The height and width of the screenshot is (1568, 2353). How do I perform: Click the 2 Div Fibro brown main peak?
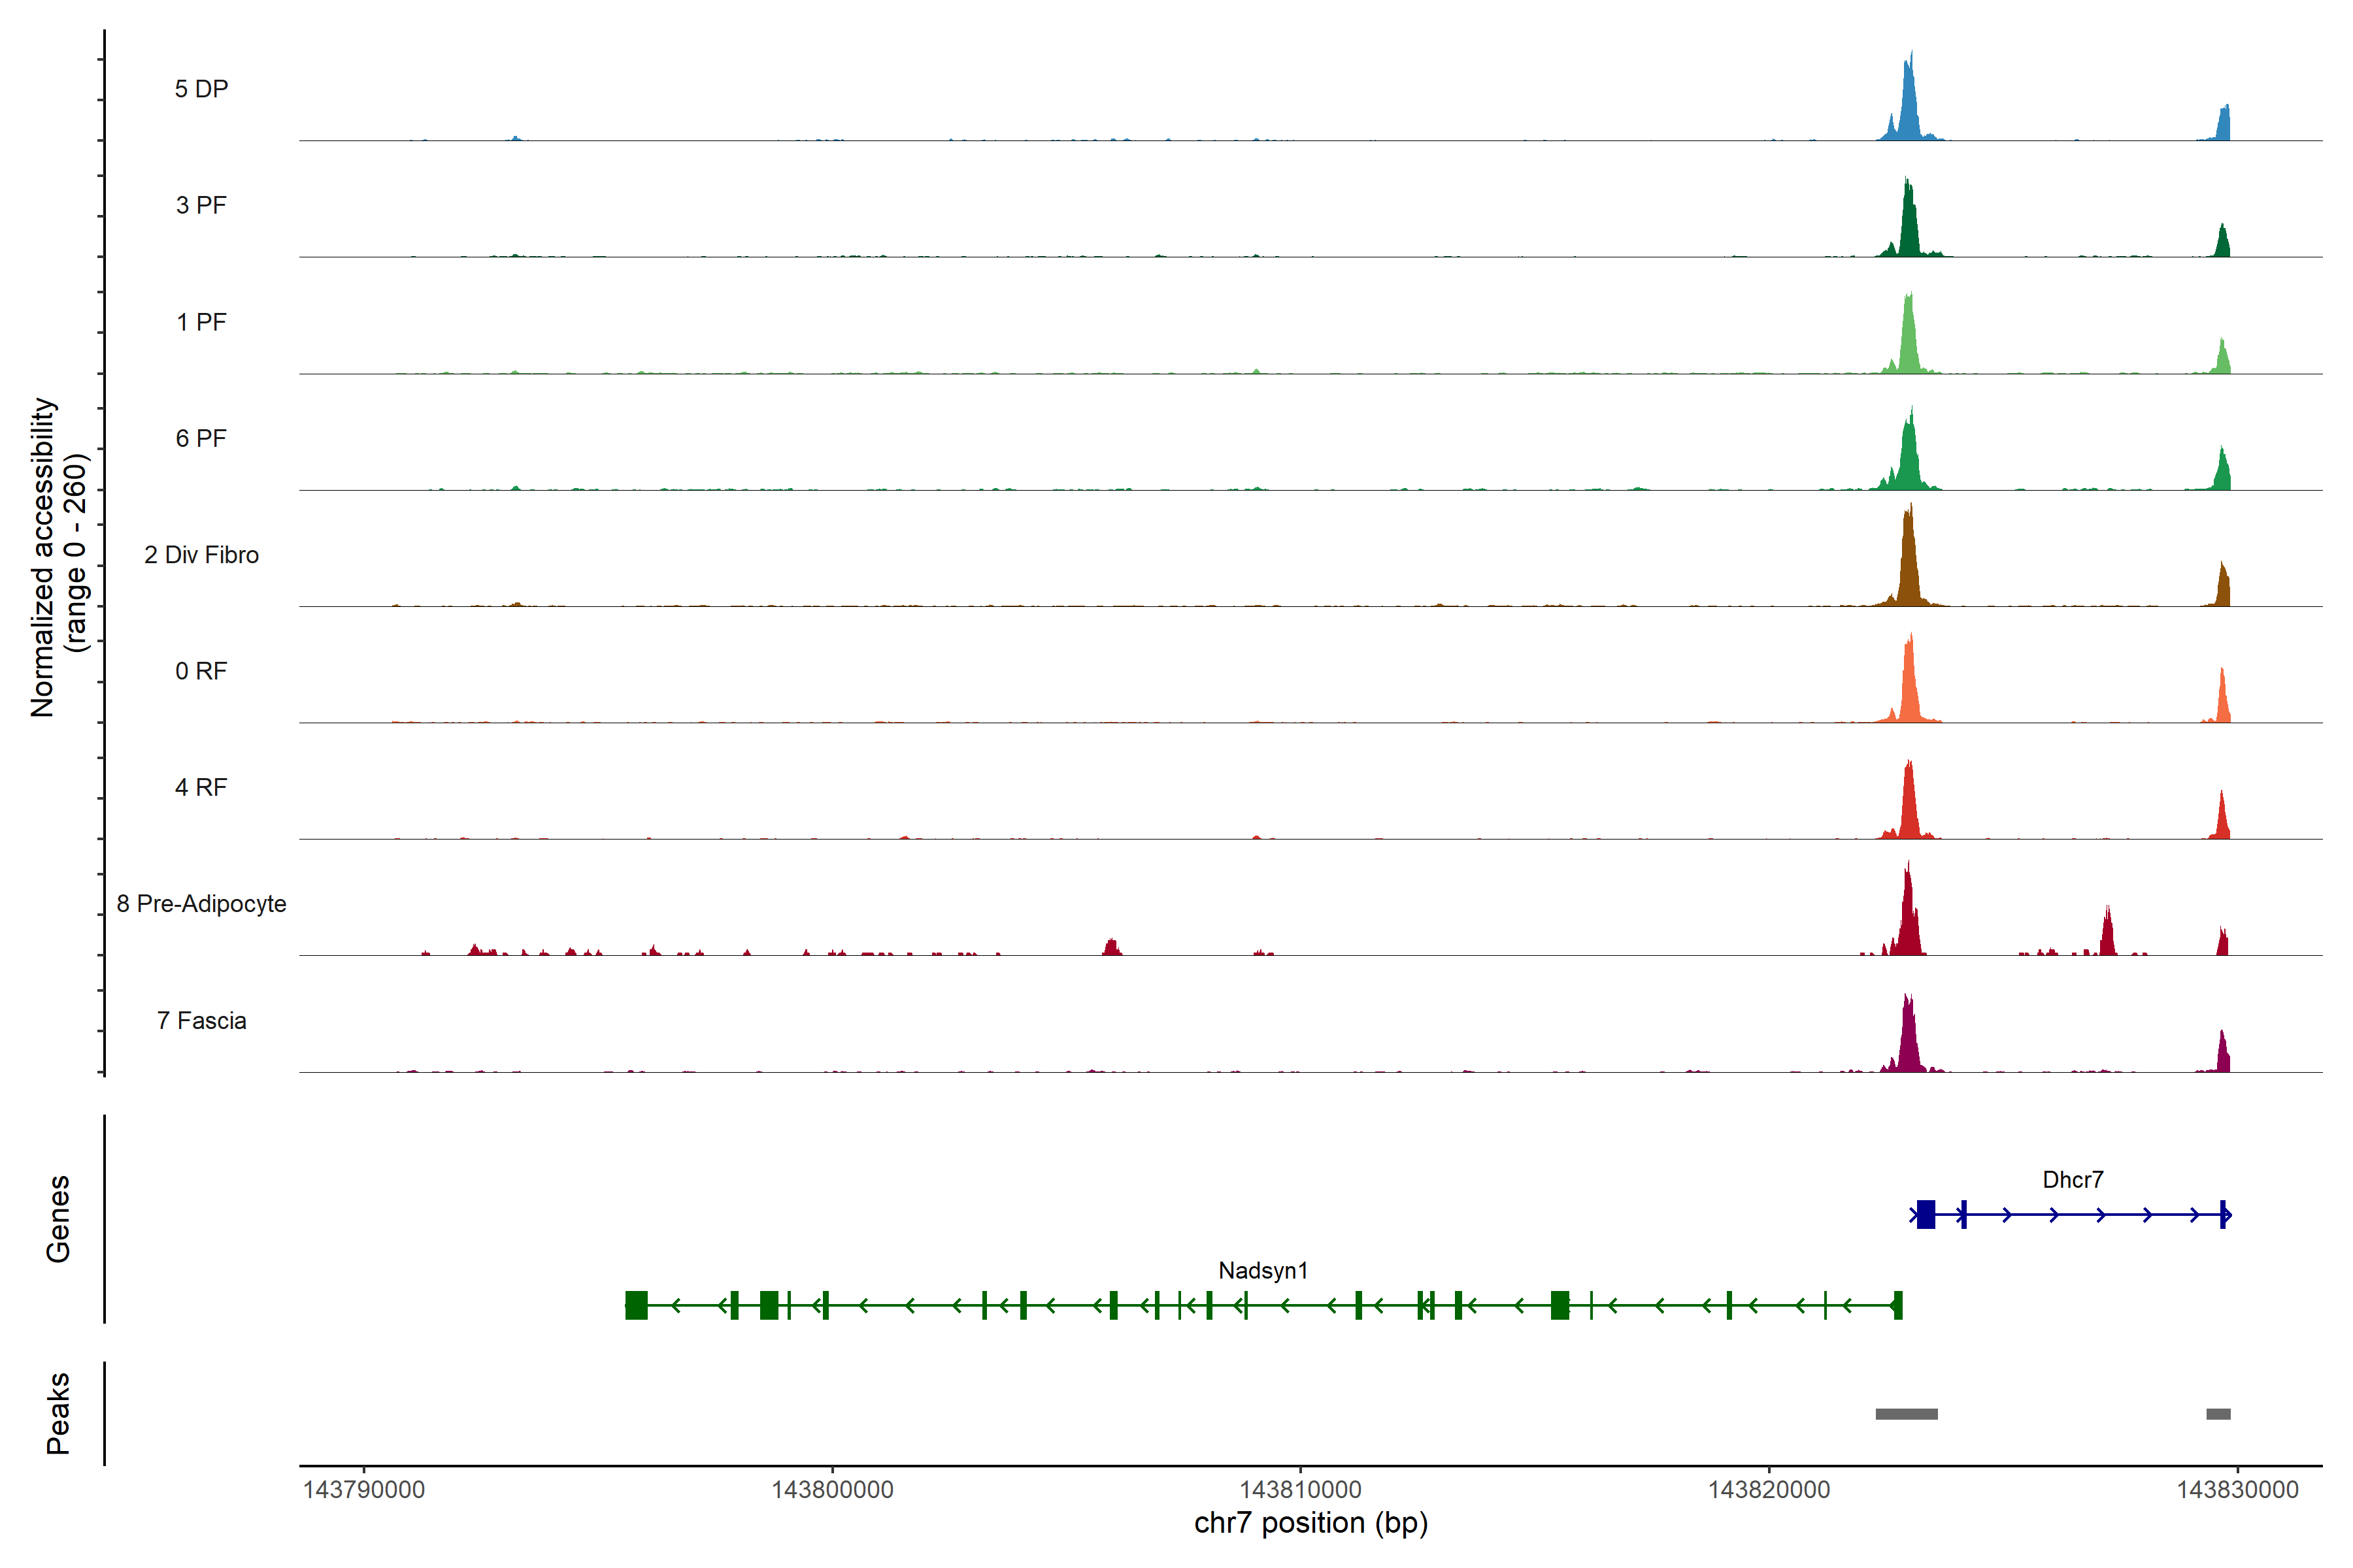point(1909,565)
